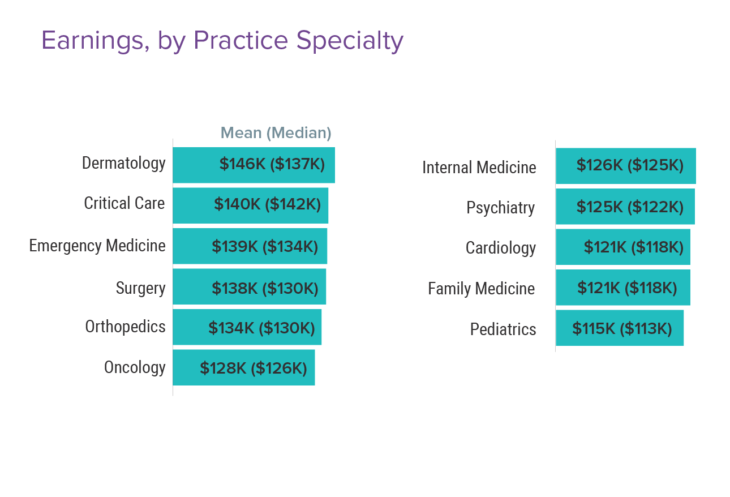Select the "Pediatrics" label text
Screen dimensions: 730x497
pos(503,329)
